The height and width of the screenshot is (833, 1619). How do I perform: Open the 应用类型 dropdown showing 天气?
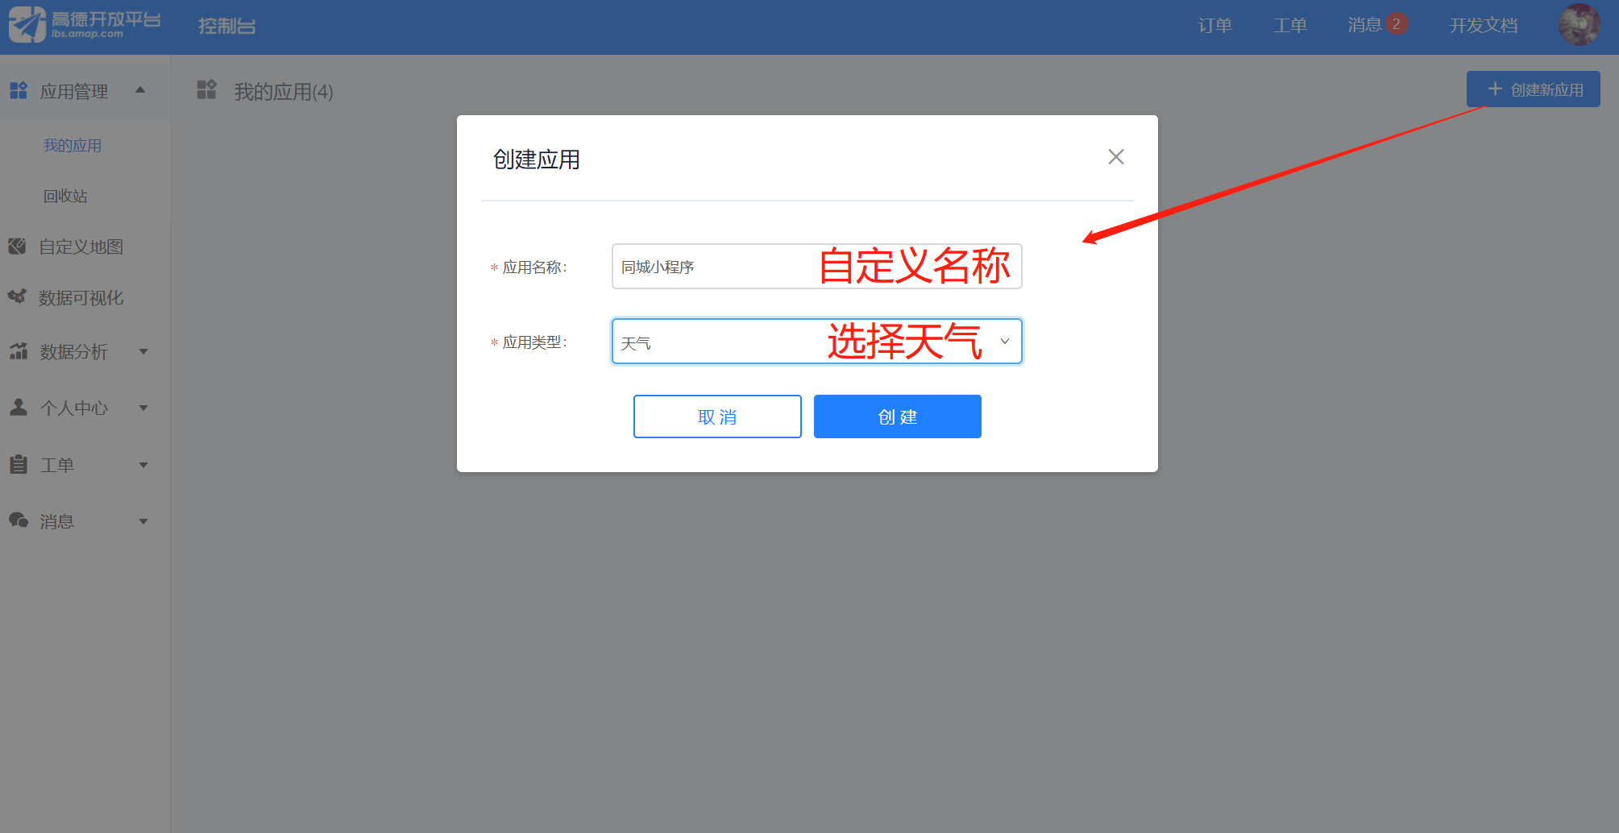(x=817, y=342)
